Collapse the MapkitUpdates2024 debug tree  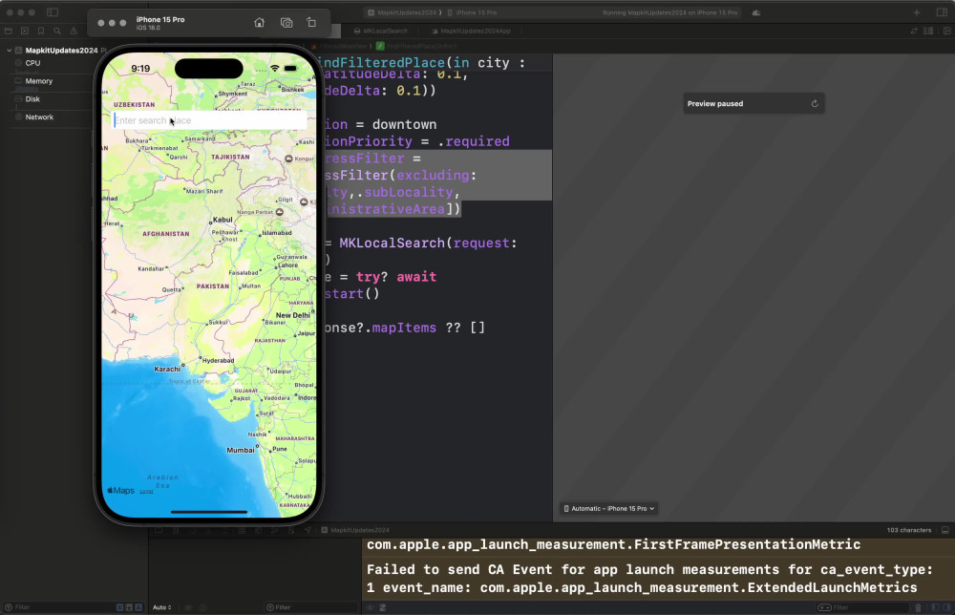click(x=10, y=50)
